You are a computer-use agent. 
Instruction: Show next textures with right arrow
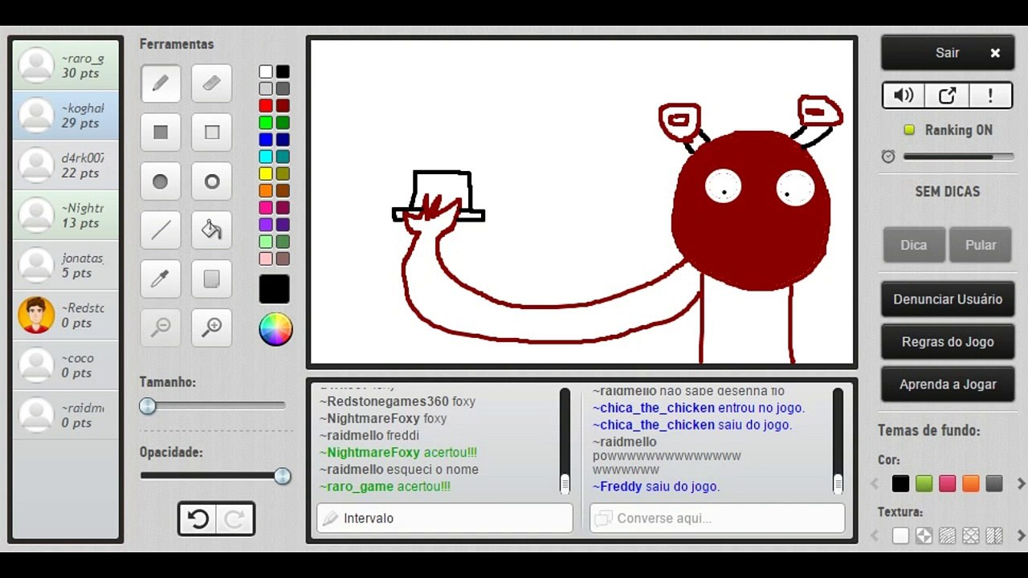[1021, 535]
